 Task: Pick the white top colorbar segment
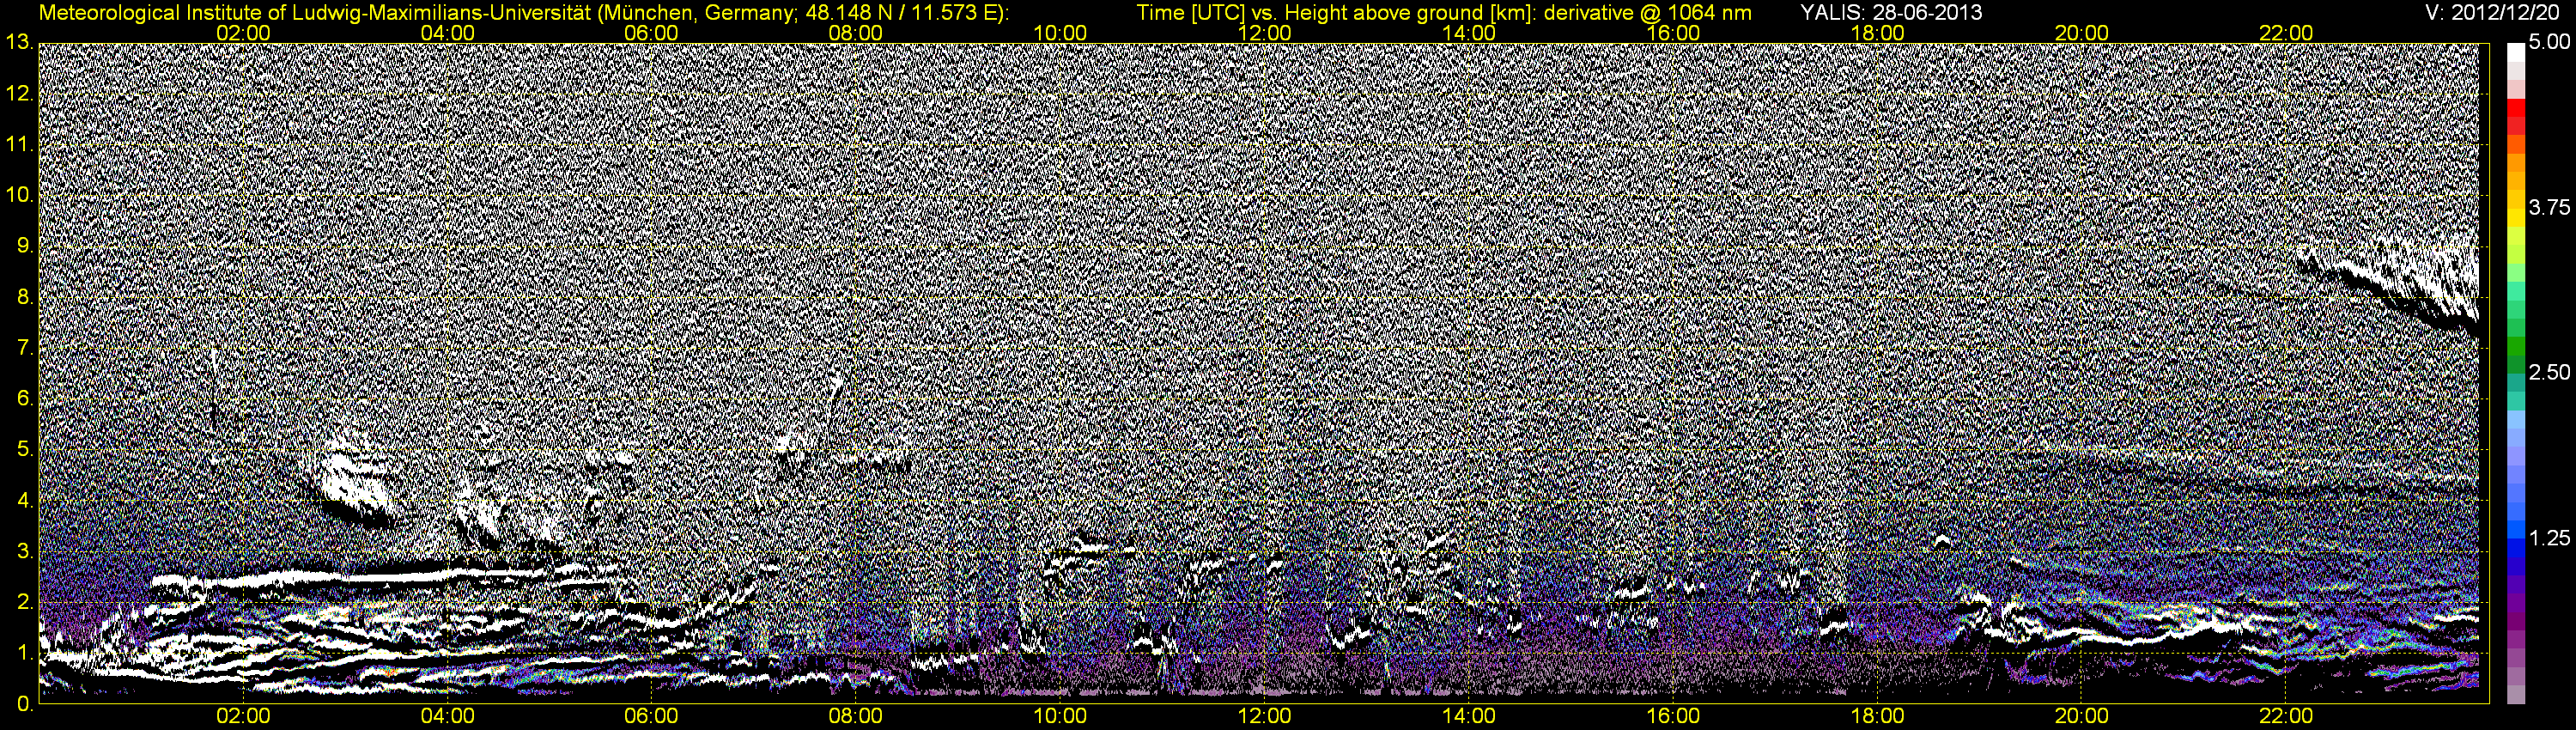2516,53
